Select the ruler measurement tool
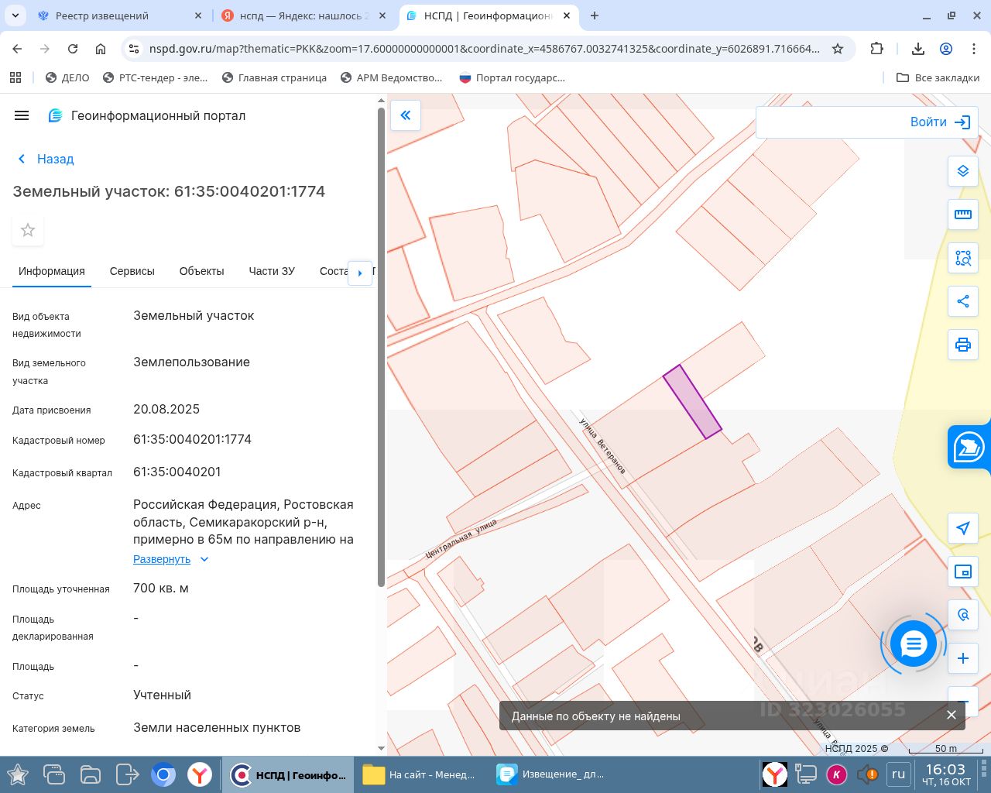 tap(963, 215)
